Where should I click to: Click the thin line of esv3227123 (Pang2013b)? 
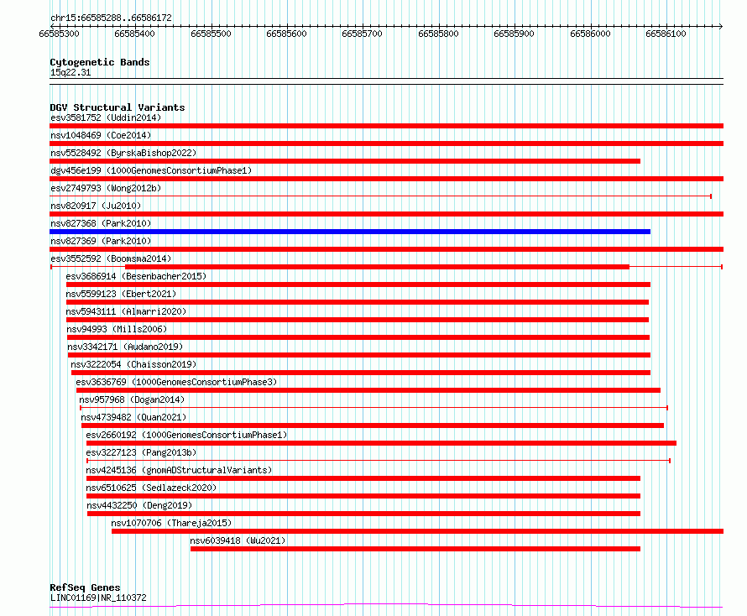(379, 461)
